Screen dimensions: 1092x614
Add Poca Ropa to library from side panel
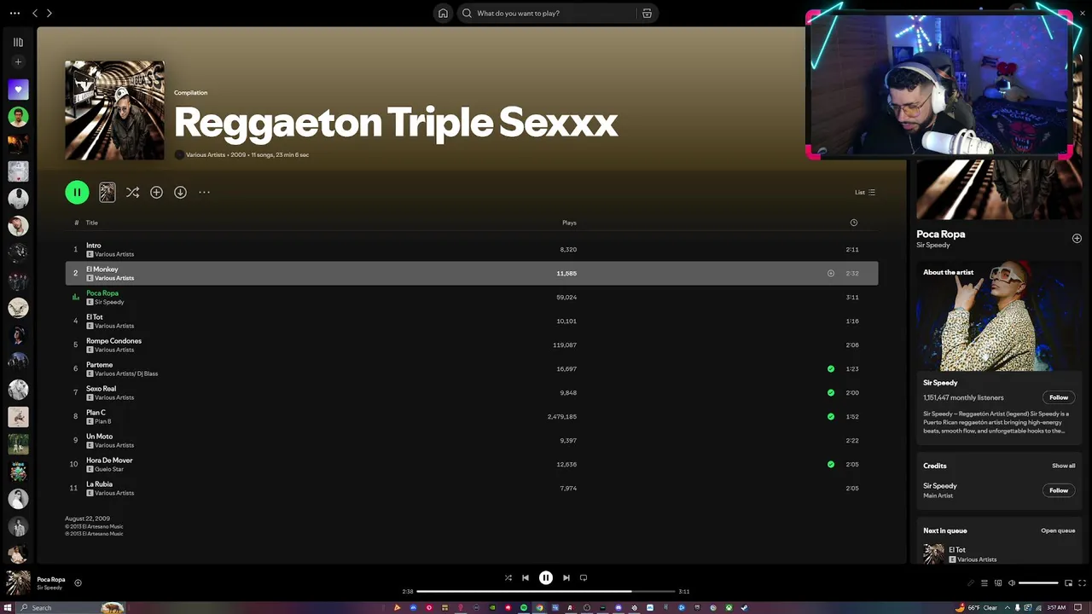coord(1077,239)
